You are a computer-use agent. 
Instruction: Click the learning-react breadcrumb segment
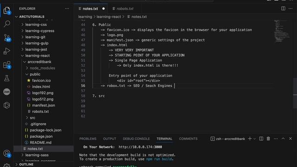pyautogui.click(x=109, y=17)
